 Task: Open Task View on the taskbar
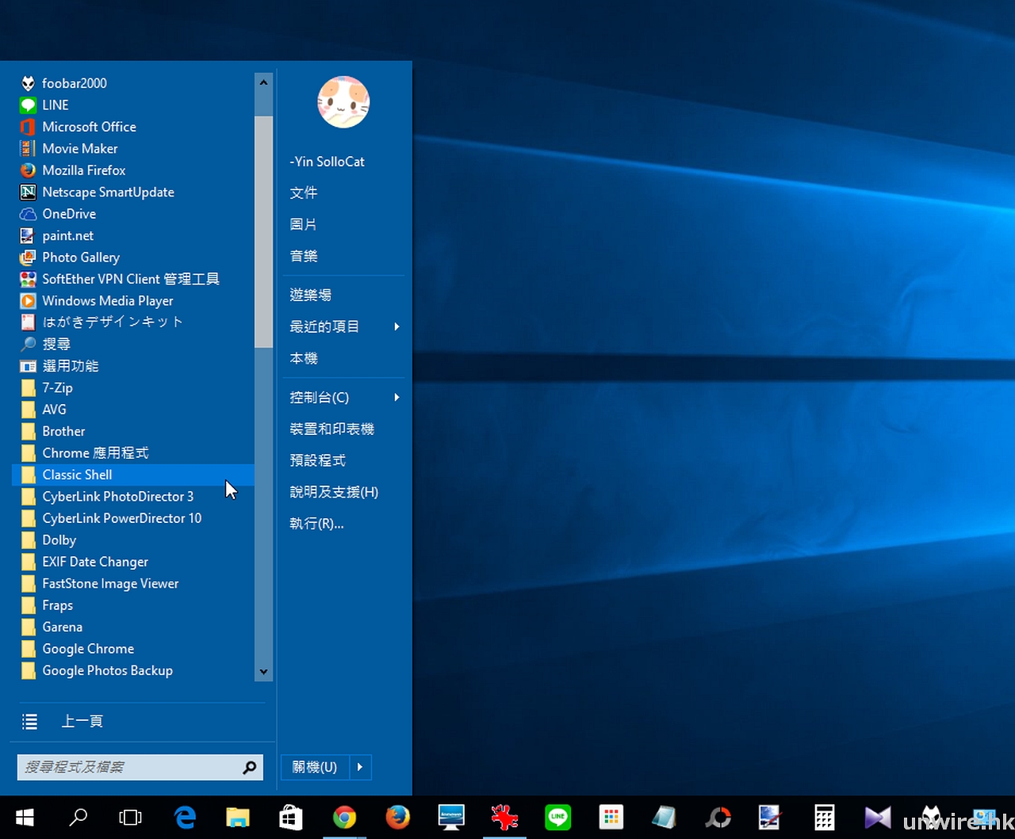coord(131,817)
